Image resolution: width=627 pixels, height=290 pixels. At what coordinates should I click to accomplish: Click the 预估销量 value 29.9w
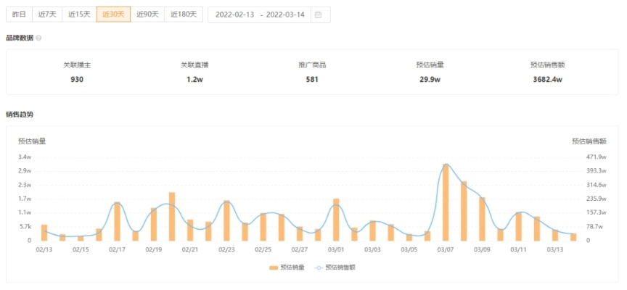click(430, 79)
